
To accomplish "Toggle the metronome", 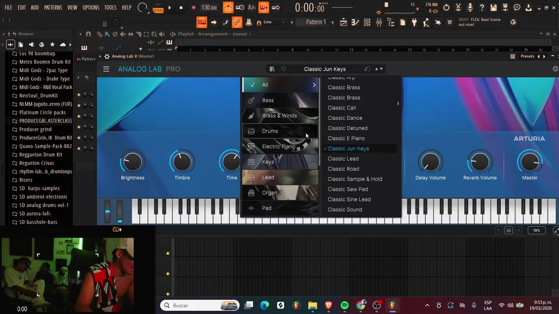I will coord(228,7).
